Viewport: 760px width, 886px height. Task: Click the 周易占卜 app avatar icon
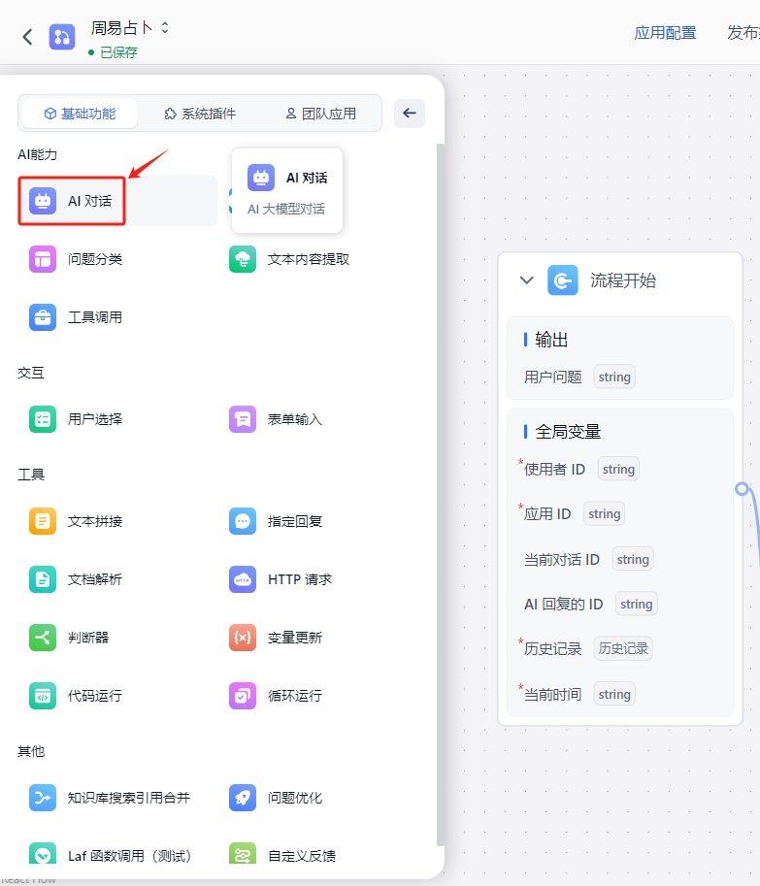(62, 37)
